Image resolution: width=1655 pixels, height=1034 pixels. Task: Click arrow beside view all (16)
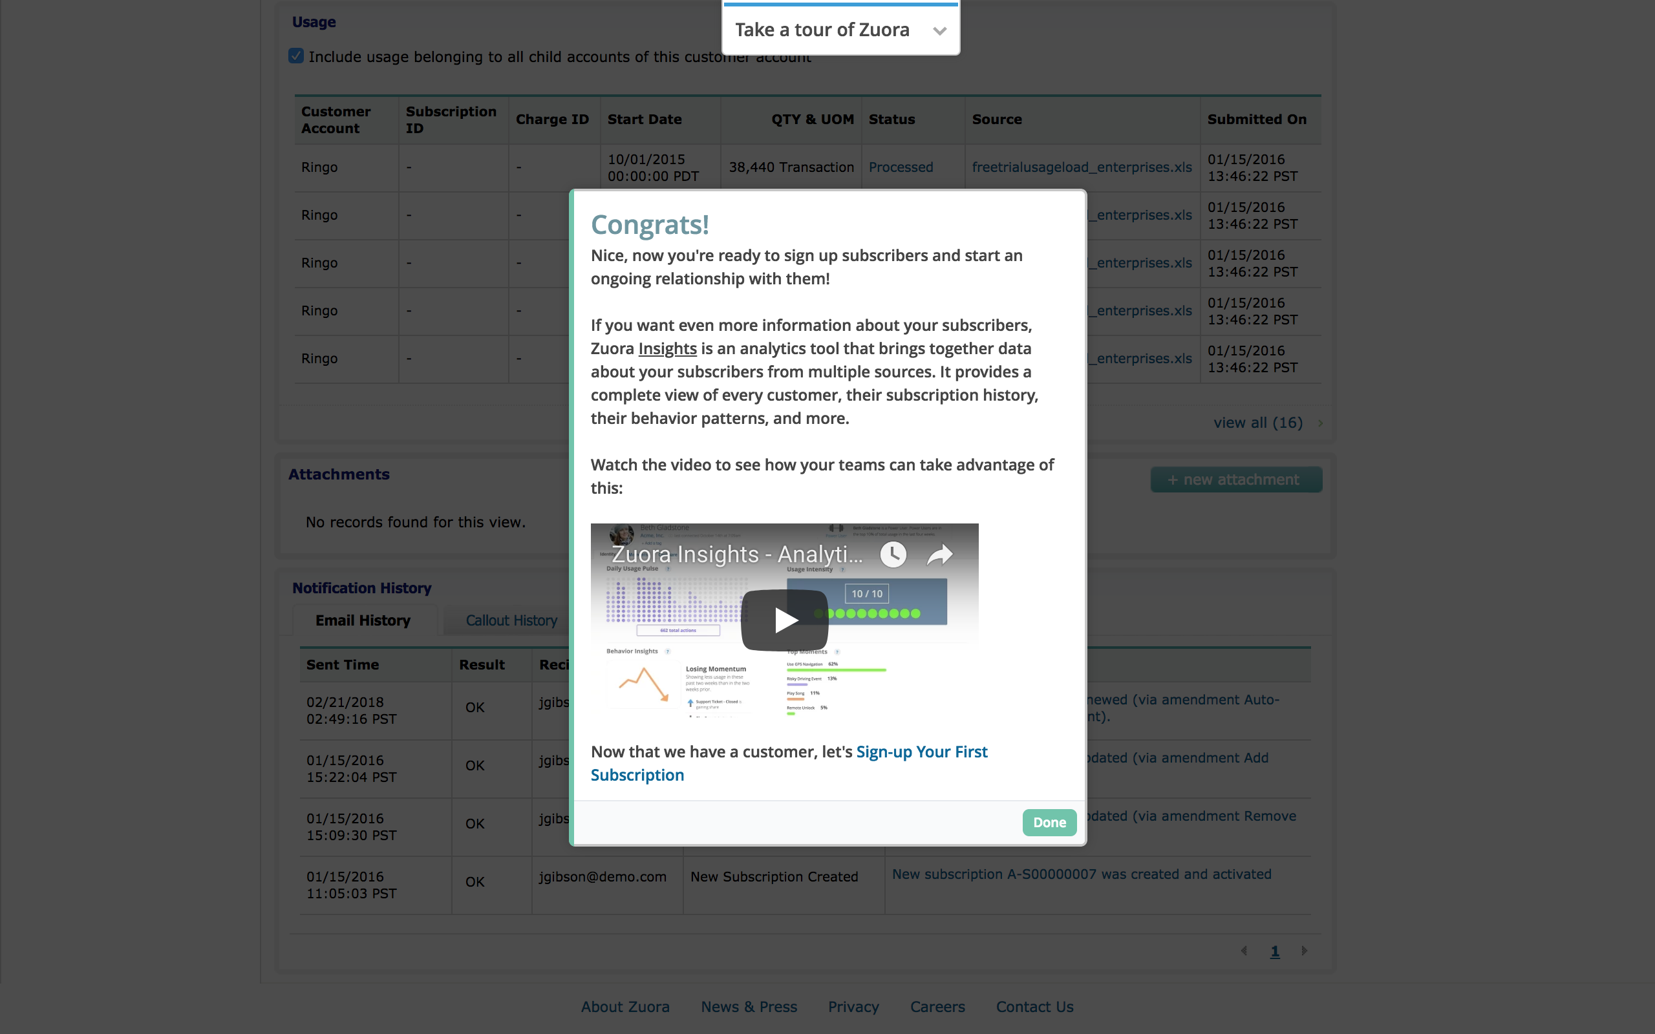click(x=1321, y=423)
